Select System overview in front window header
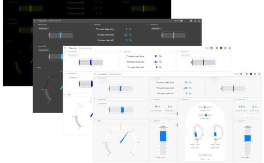264x163 pixels. [115, 74]
